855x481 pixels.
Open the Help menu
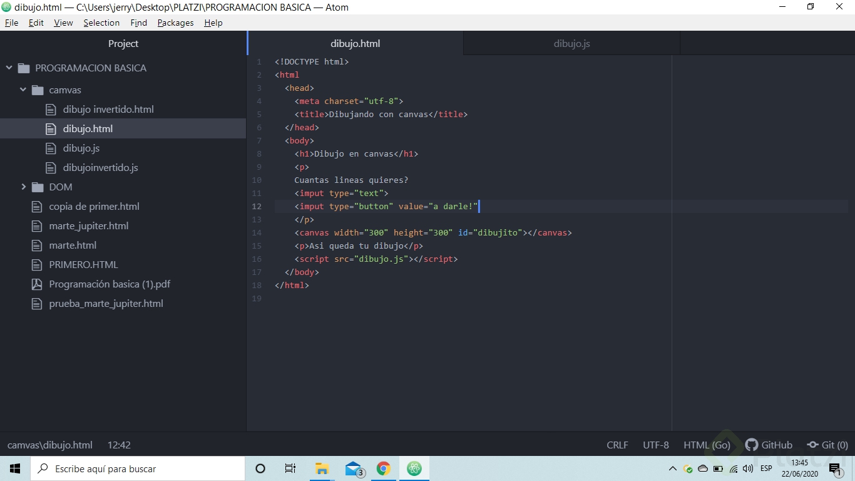pyautogui.click(x=213, y=23)
